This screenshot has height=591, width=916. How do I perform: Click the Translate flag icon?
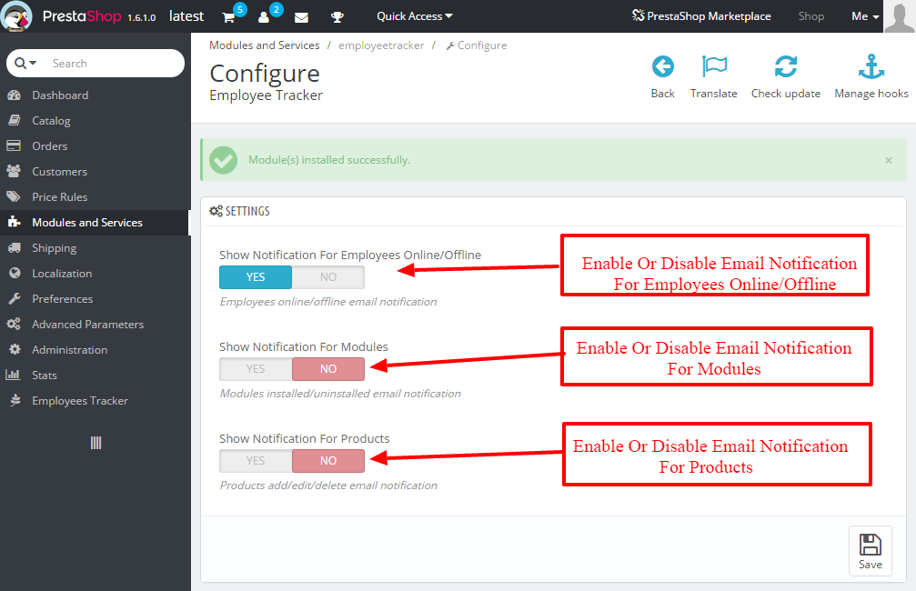(x=714, y=66)
